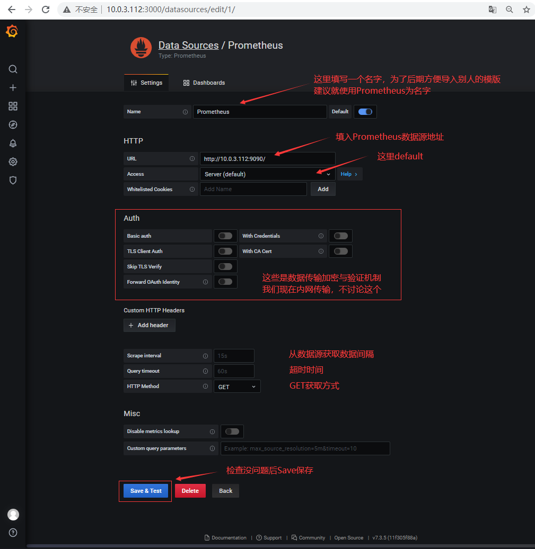Open Configuration gear in sidebar
The height and width of the screenshot is (549, 535).
(13, 161)
